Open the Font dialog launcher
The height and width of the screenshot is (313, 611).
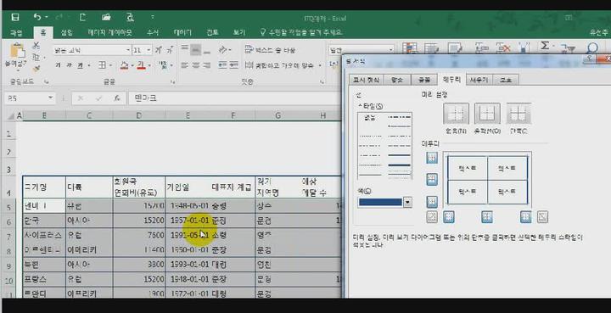point(172,82)
